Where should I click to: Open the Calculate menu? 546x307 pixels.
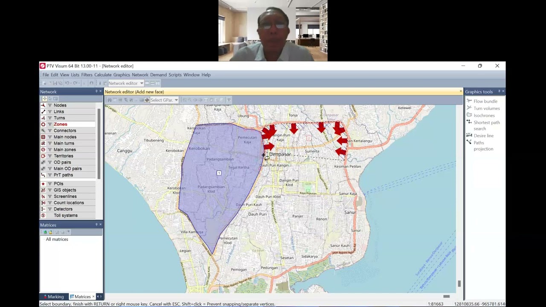point(103,75)
